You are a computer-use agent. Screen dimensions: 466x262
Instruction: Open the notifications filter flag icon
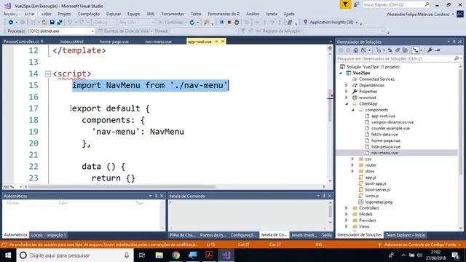[345, 4]
